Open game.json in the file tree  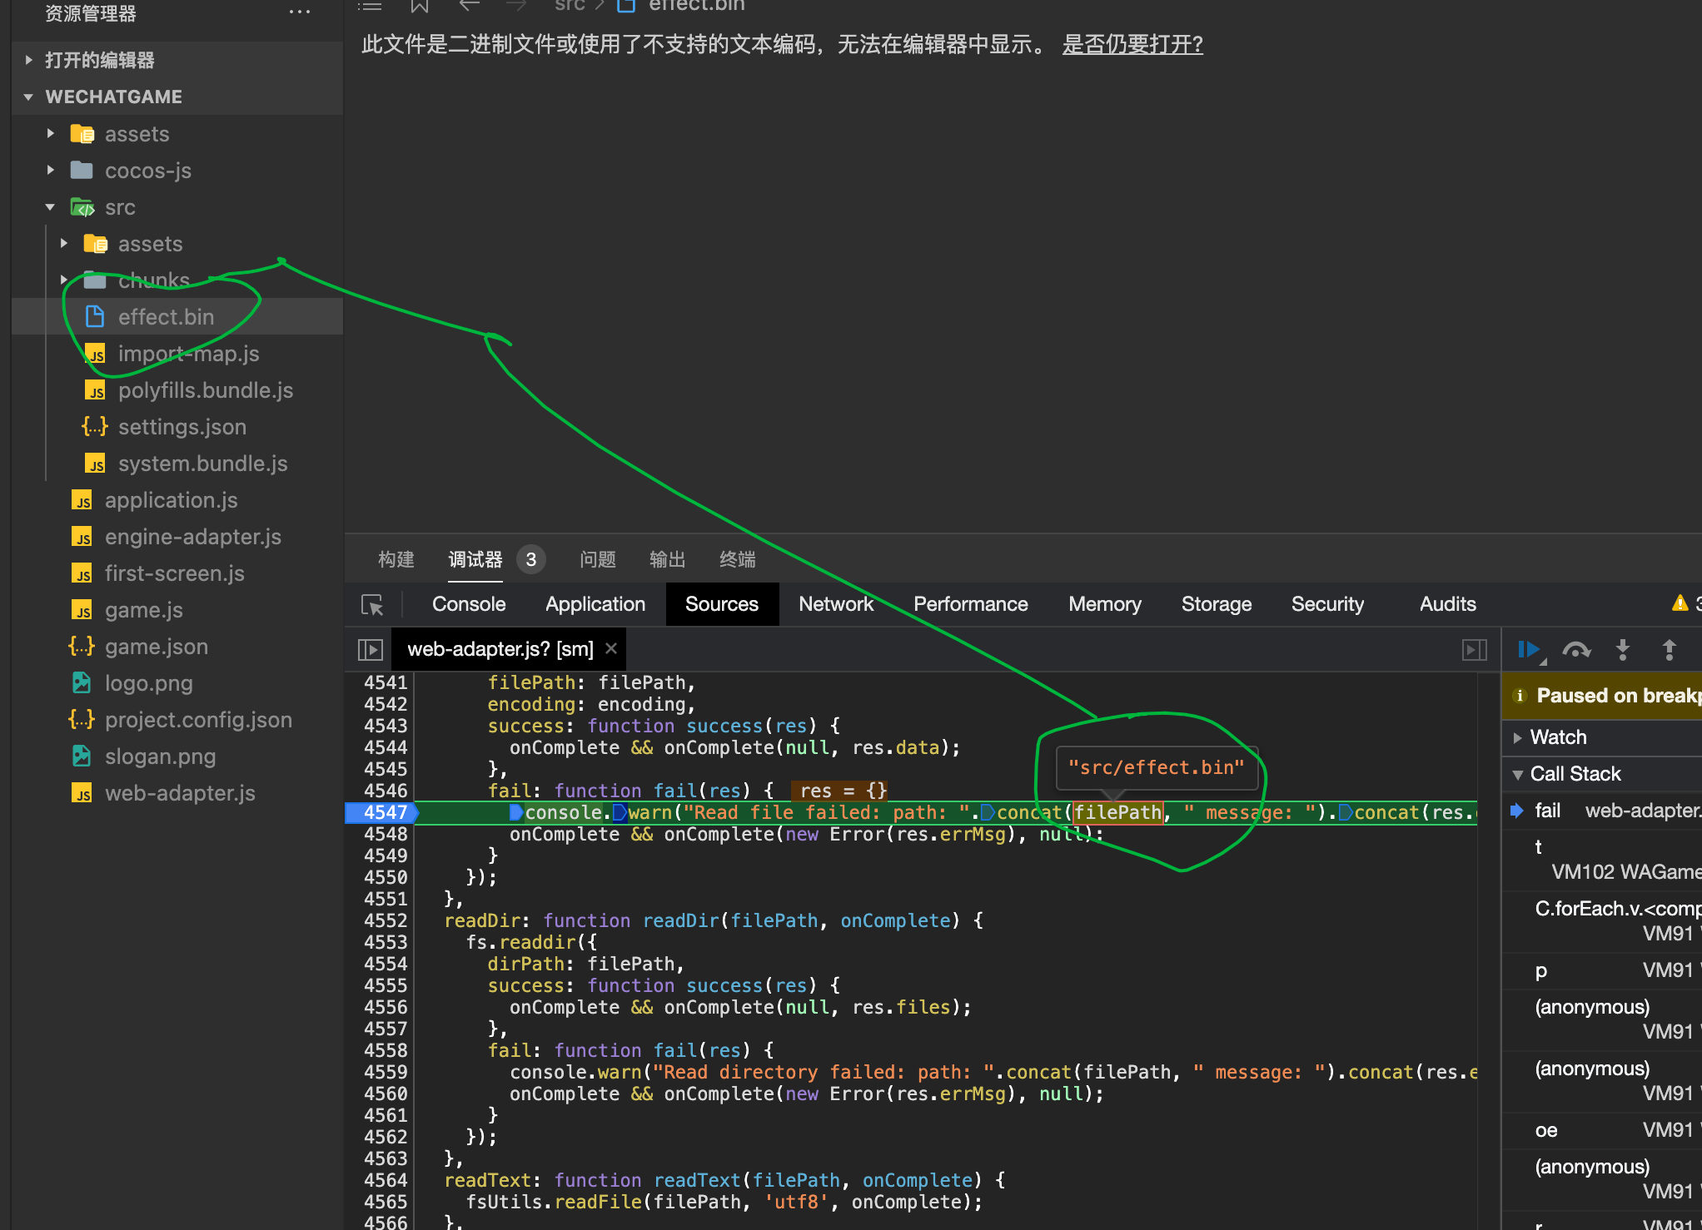tap(156, 647)
